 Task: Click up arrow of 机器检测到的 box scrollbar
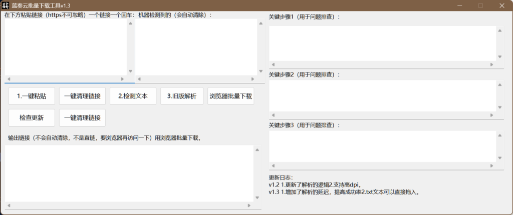[261, 23]
